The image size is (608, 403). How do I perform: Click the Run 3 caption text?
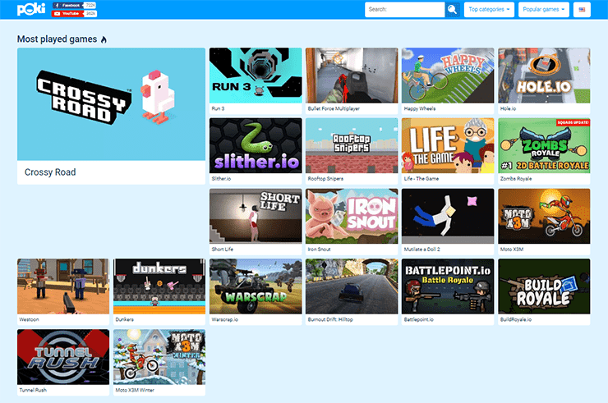tap(218, 108)
